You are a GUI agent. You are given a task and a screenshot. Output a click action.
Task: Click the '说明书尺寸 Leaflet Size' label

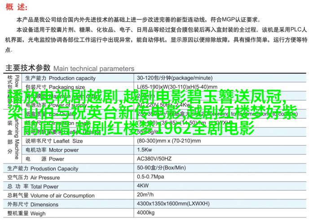pyautogui.click(x=54, y=141)
